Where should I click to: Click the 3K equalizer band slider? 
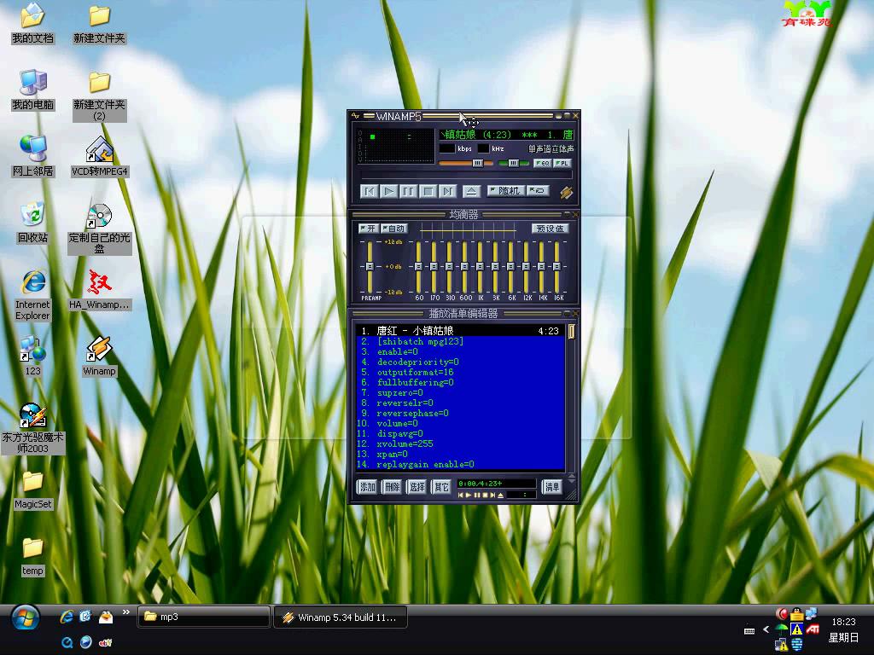coord(496,267)
